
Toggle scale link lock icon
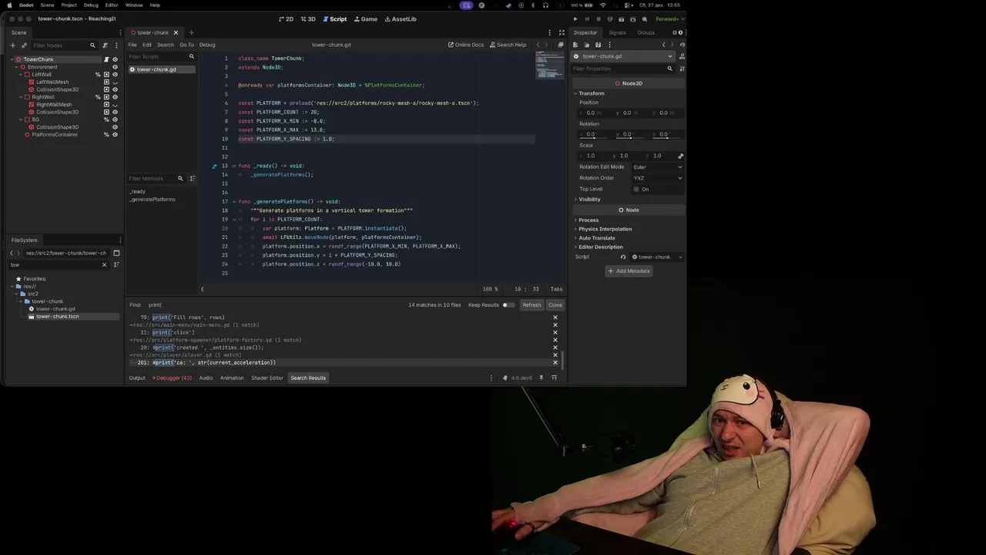[680, 156]
